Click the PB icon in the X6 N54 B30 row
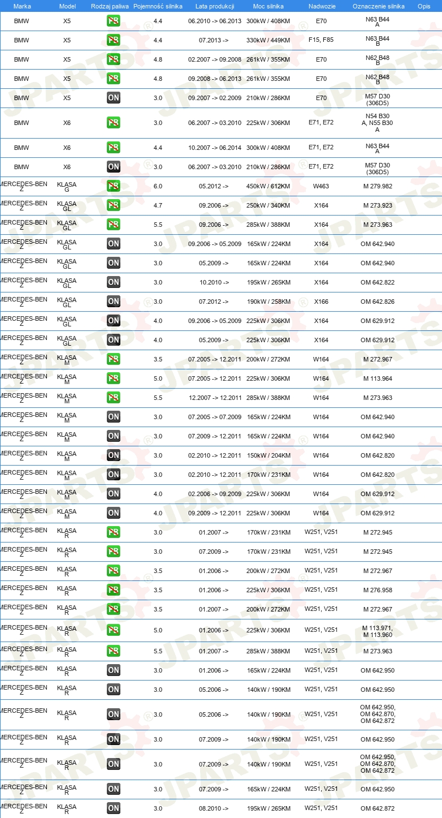The height and width of the screenshot is (818, 442). 113,123
